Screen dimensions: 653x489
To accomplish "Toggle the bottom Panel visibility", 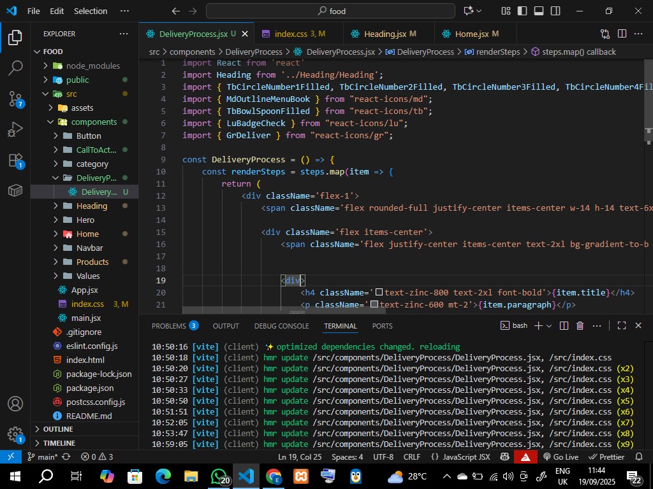I will pyautogui.click(x=539, y=11).
